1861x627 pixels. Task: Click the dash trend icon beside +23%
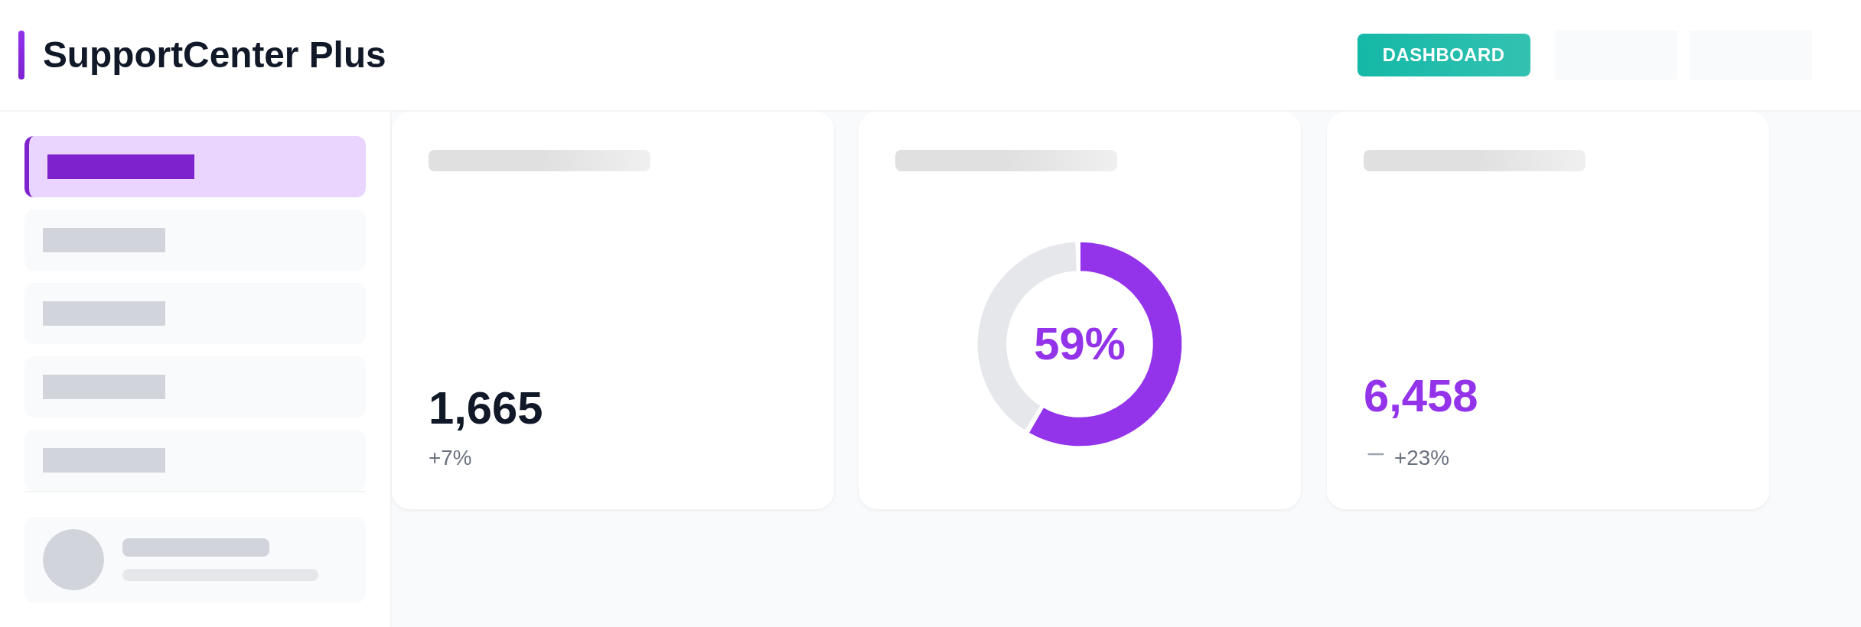(1375, 455)
